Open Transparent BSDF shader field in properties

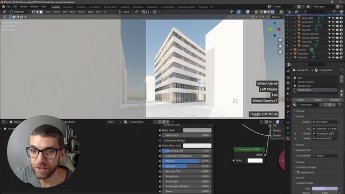click(325, 134)
